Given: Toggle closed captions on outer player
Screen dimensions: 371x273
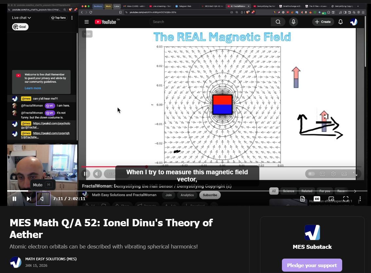Looking at the screenshot, I should click(317, 199).
